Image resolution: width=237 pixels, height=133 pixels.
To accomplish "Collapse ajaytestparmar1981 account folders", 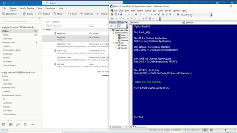I will click(x=2, y=27).
